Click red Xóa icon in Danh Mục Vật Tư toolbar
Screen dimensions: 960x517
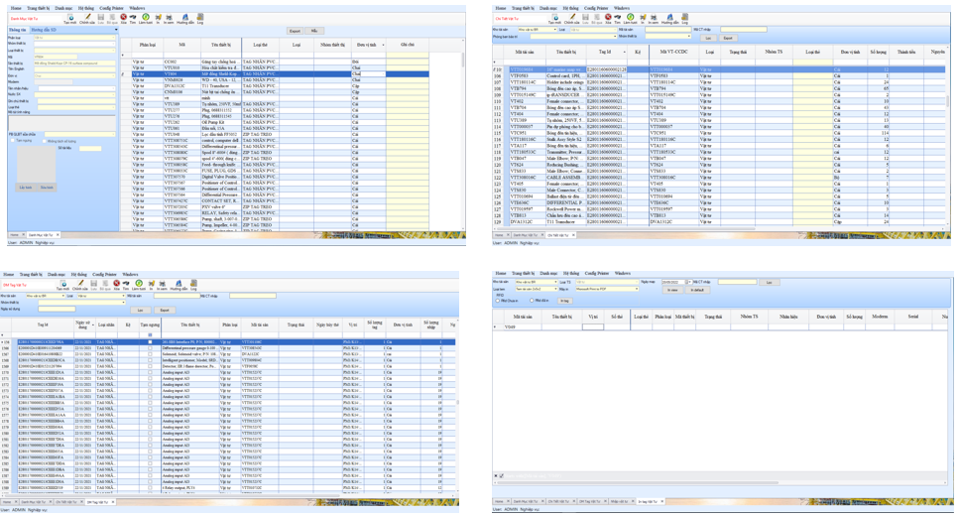[123, 17]
